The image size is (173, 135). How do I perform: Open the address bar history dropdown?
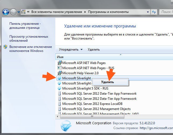pyautogui.click(x=148, y=12)
